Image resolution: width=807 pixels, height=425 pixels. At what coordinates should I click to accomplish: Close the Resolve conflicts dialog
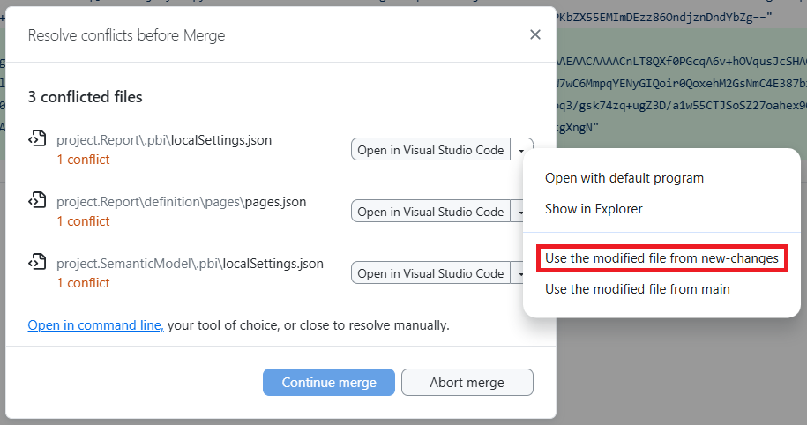pyautogui.click(x=534, y=35)
